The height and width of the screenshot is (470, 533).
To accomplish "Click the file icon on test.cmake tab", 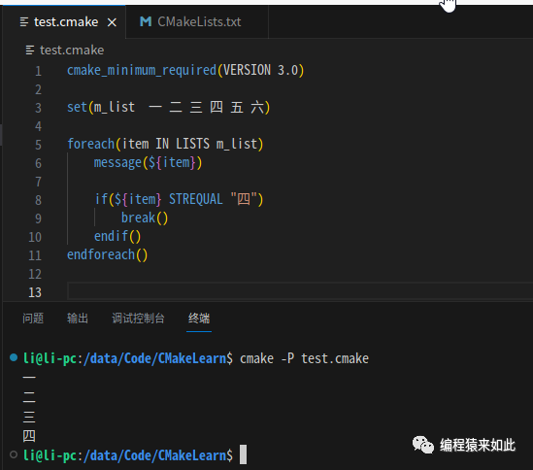I will click(24, 22).
